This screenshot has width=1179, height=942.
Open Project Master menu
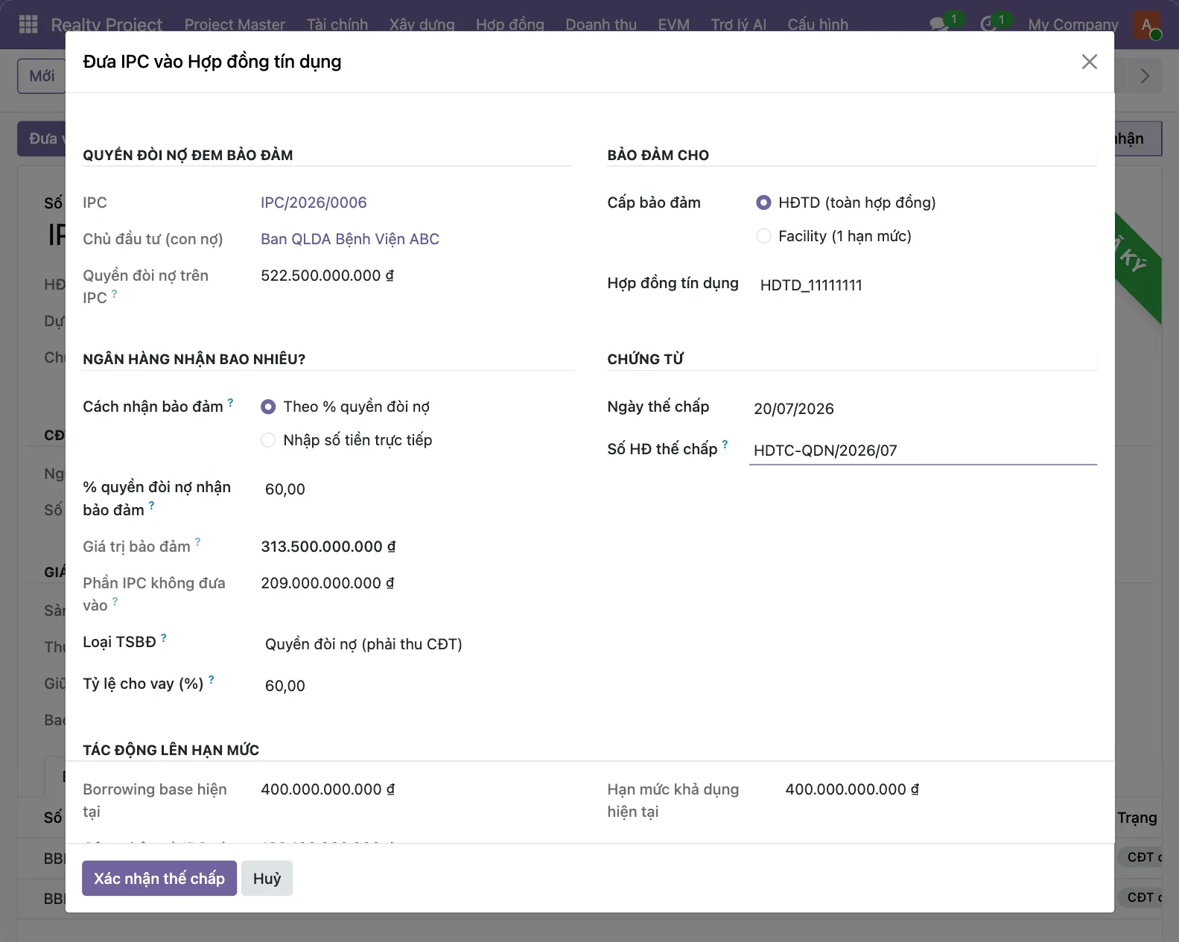[235, 25]
